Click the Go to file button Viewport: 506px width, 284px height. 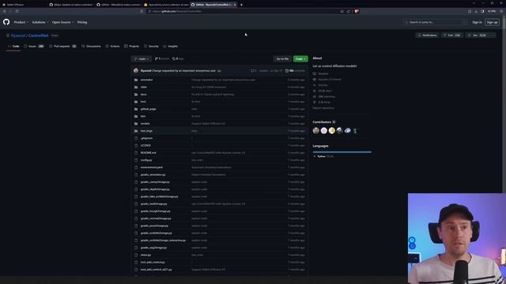pyautogui.click(x=282, y=59)
